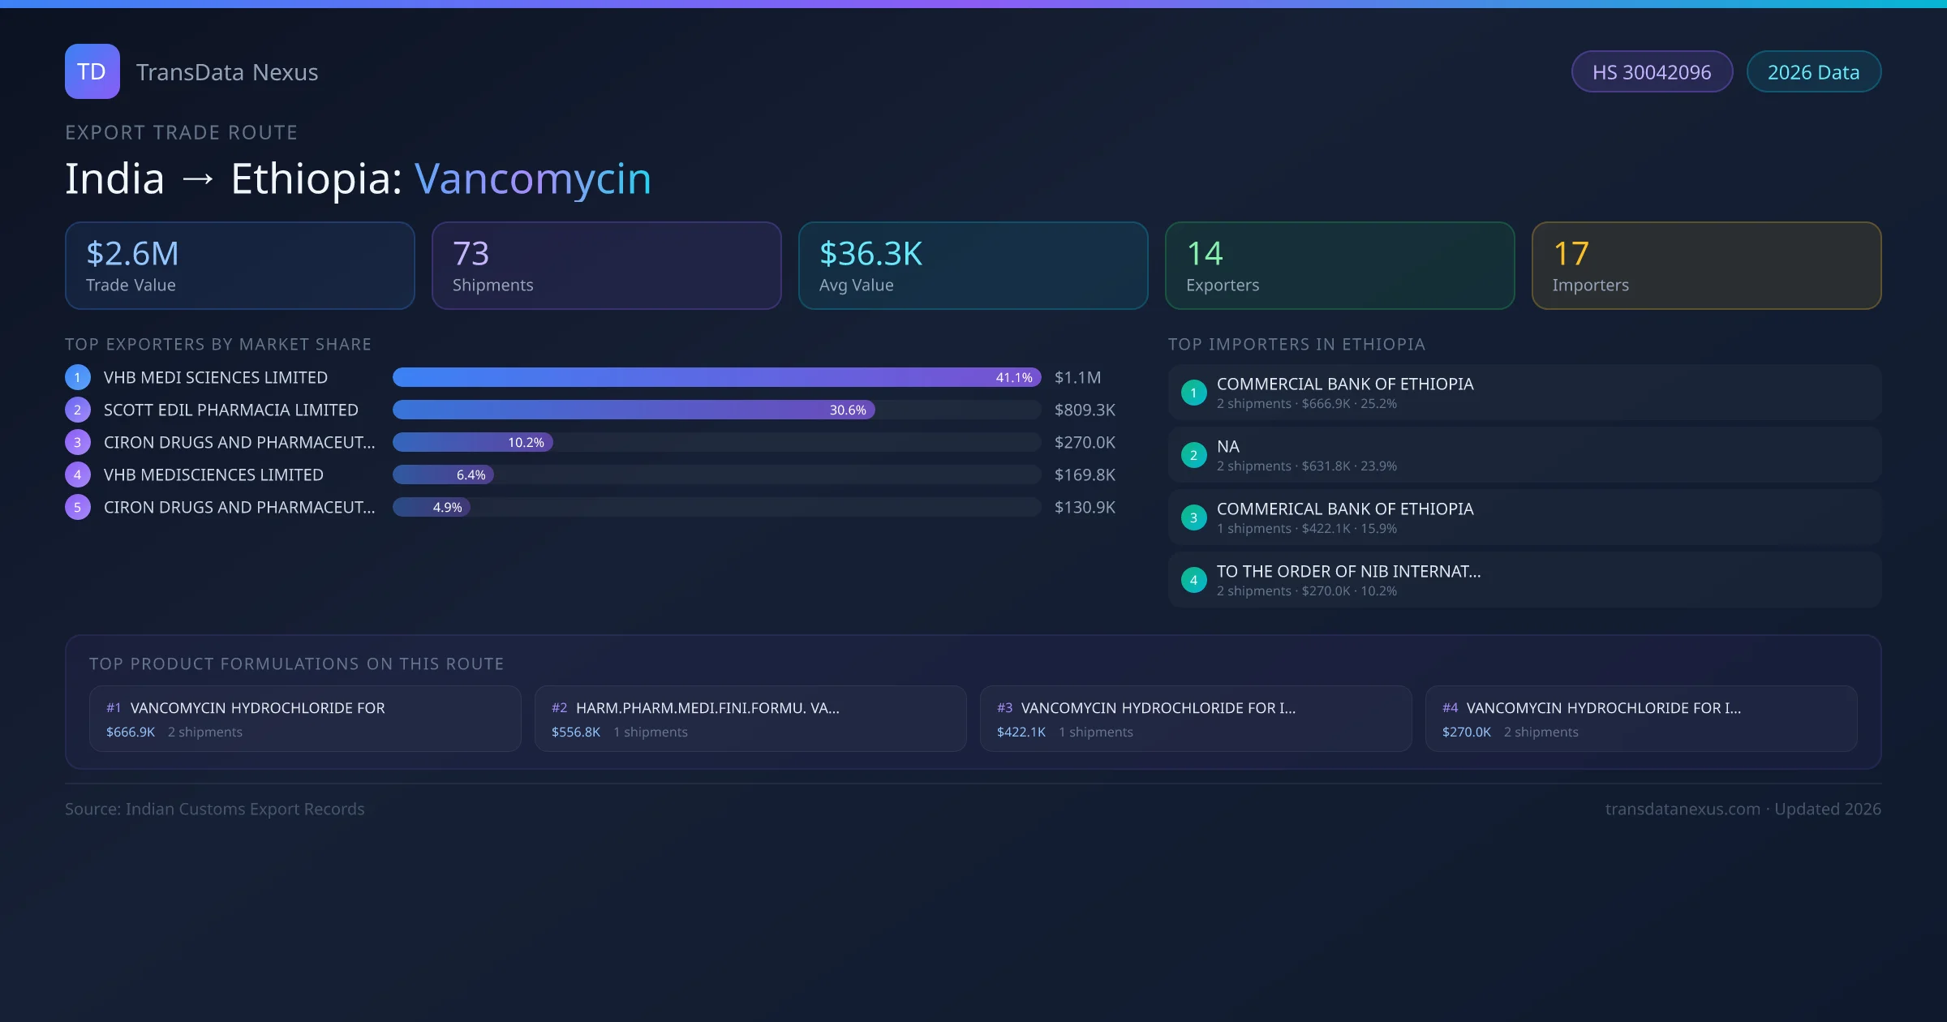Open COMMERICAL BANK OF ETHIOPIA importer row
Viewport: 1947px width, 1022px height.
(x=1524, y=517)
